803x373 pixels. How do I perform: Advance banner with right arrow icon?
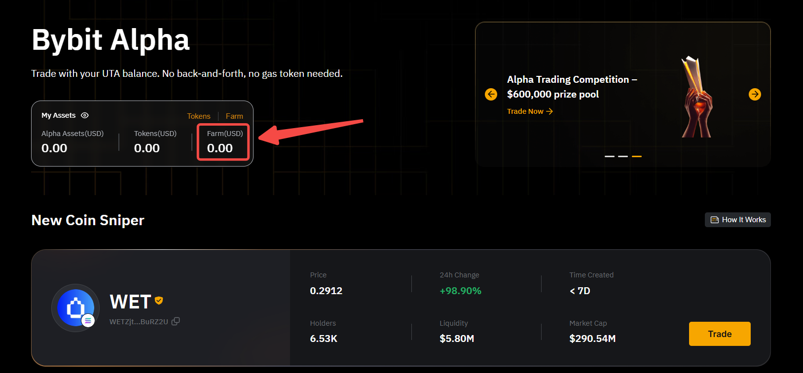coord(755,94)
